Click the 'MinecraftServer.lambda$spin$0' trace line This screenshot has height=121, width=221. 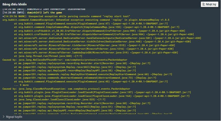pyautogui.click(x=96, y=53)
